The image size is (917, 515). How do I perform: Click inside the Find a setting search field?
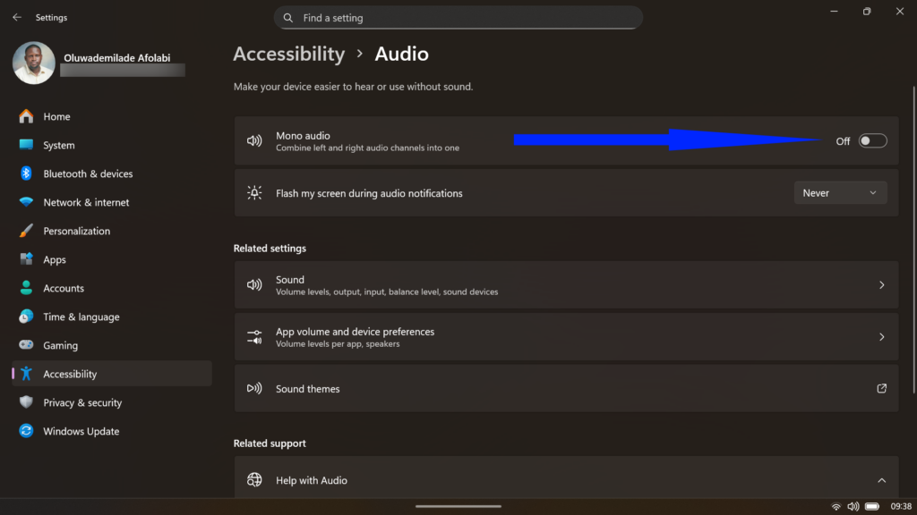[x=458, y=17]
